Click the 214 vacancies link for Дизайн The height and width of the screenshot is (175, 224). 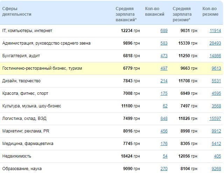(x=164, y=81)
